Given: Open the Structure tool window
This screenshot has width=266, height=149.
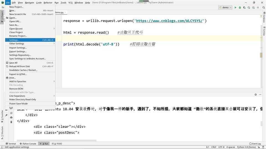Looking at the screenshot, I should [2, 133].
